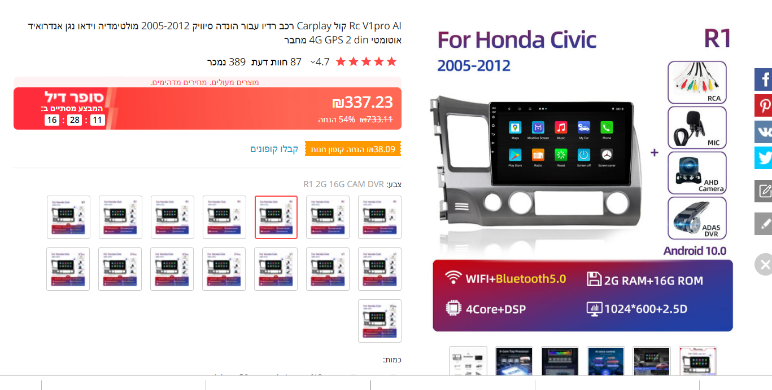Open the square edit-note sidebar icon
The width and height of the screenshot is (772, 390).
[x=764, y=191]
